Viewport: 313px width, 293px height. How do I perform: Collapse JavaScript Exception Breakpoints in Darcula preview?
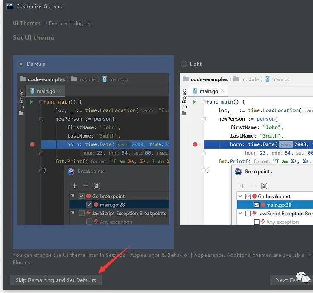[x=73, y=212]
